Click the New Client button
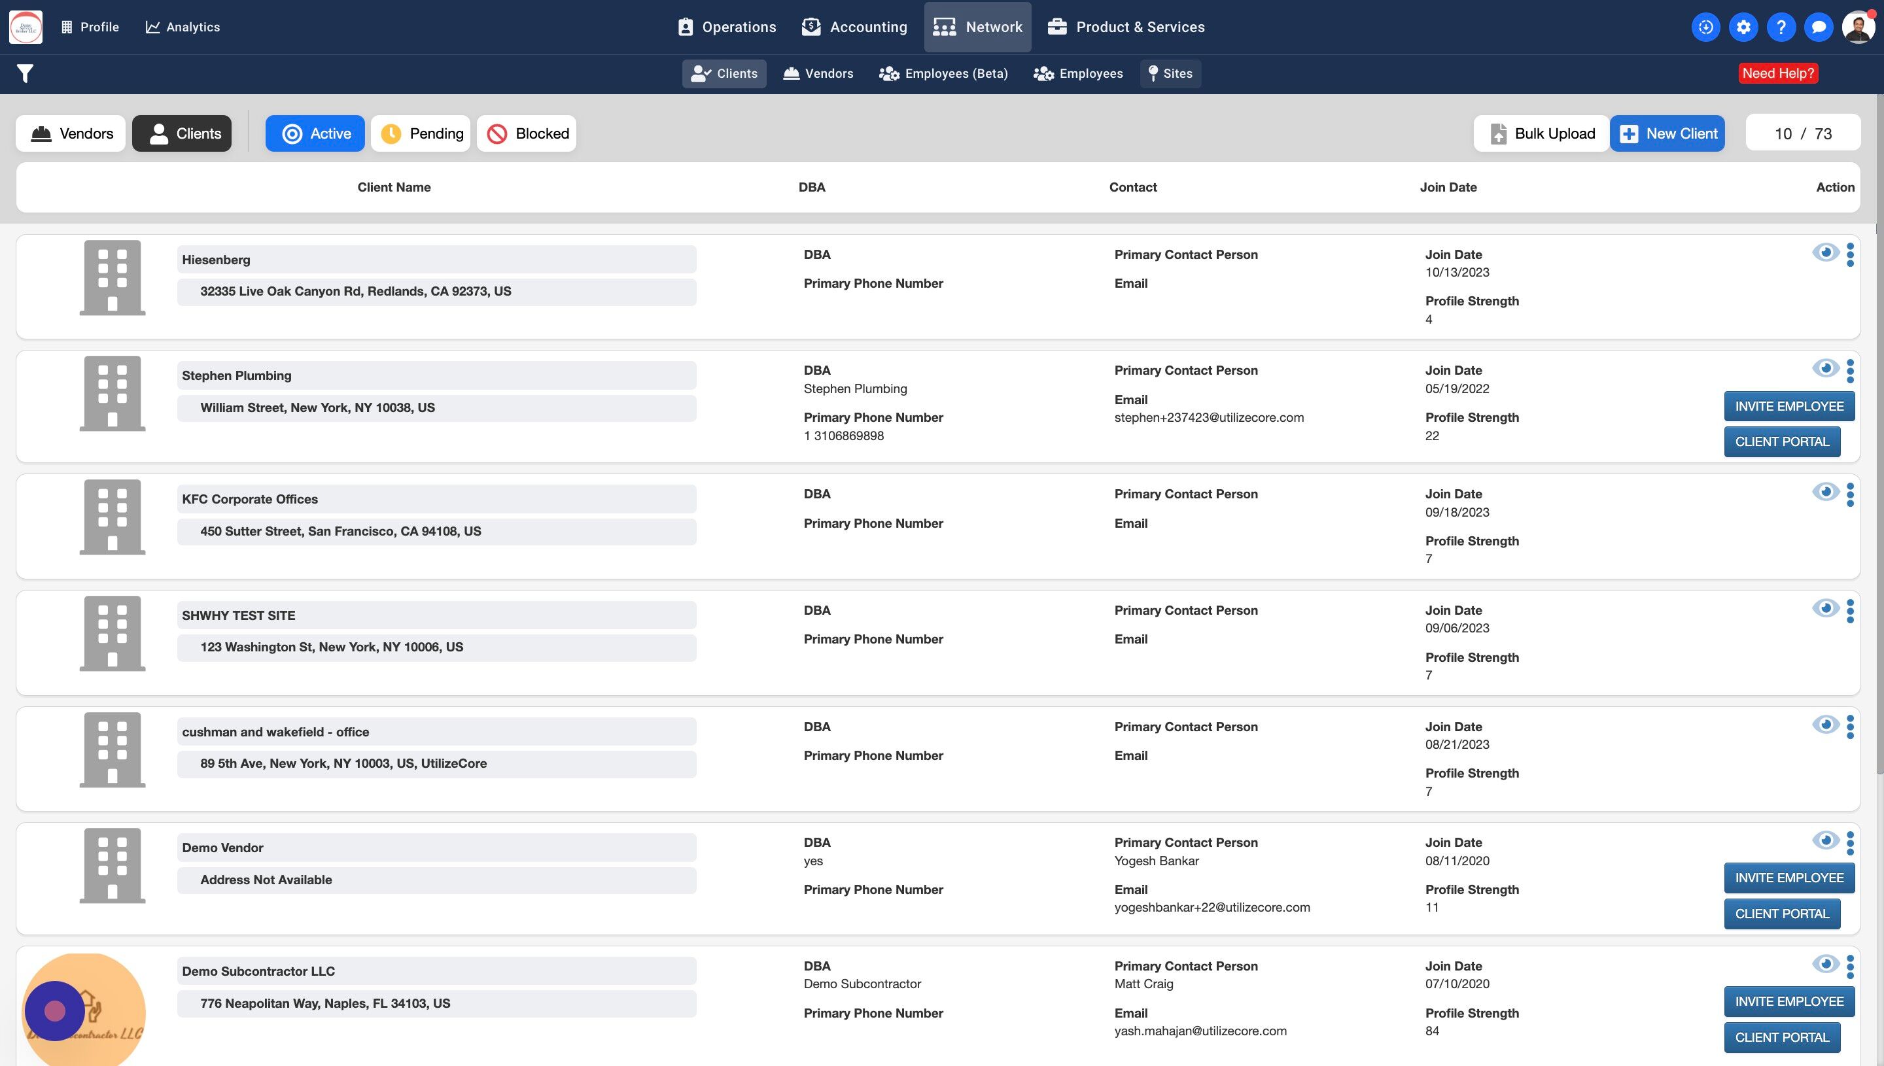 1667,133
